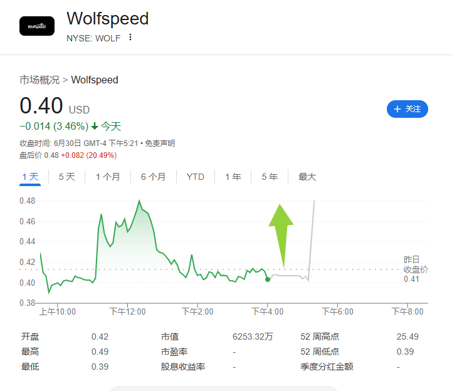Click the 0.40 current price
This screenshot has height=391, width=452.
coord(41,105)
